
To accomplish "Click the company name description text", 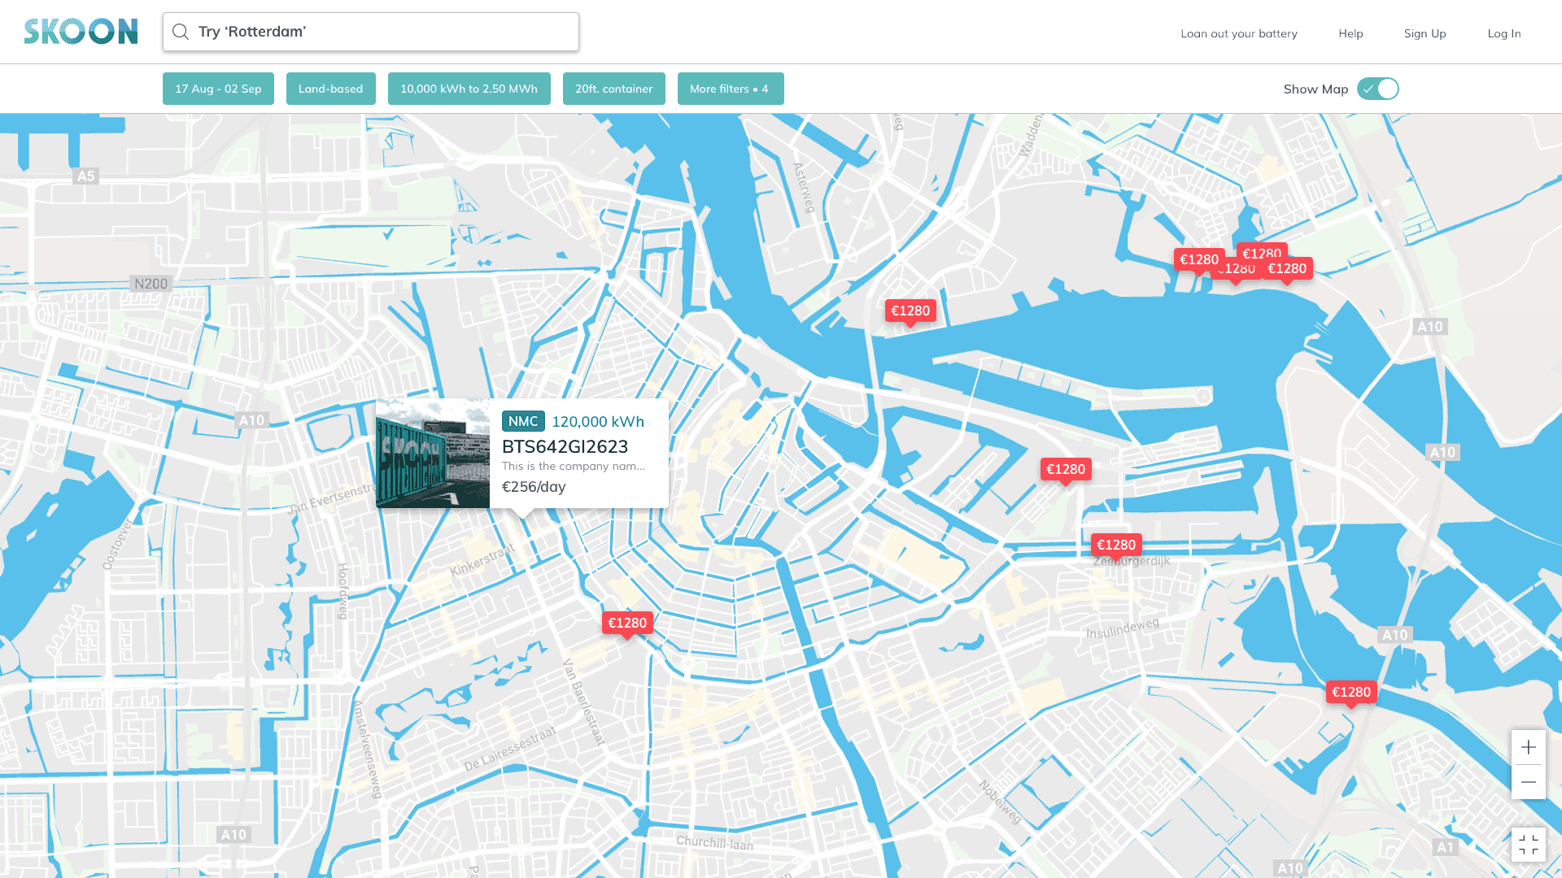I will tap(574, 466).
